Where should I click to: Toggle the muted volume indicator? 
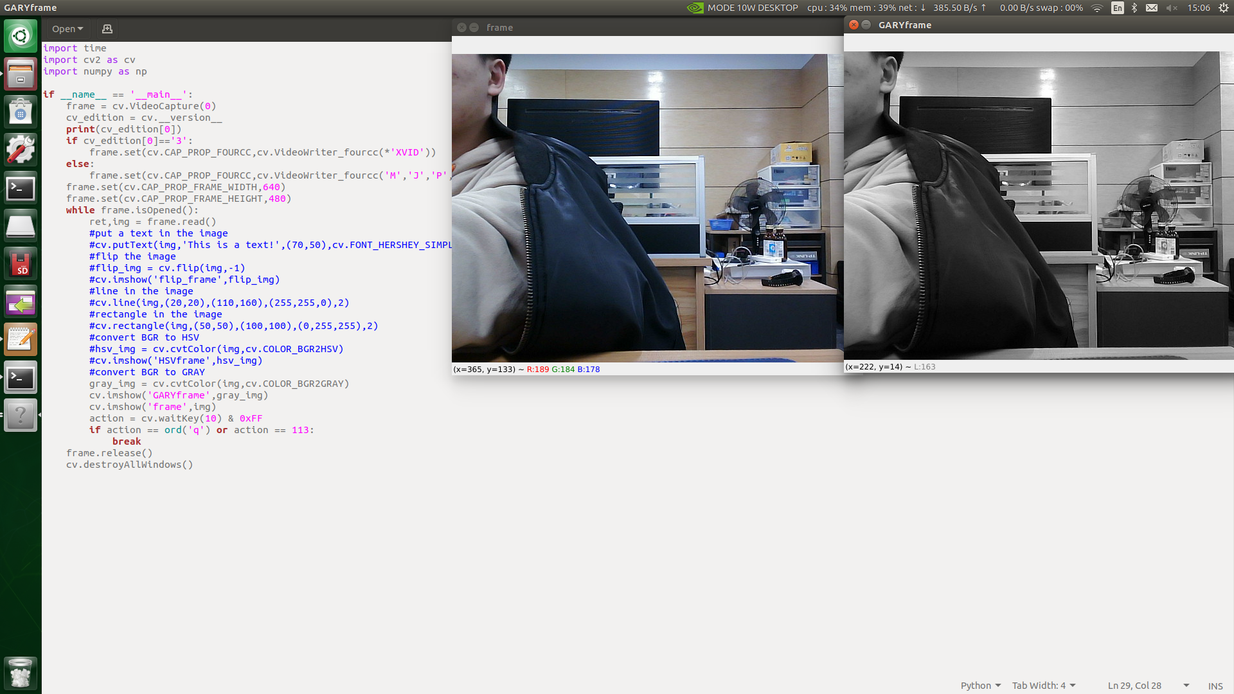point(1171,8)
